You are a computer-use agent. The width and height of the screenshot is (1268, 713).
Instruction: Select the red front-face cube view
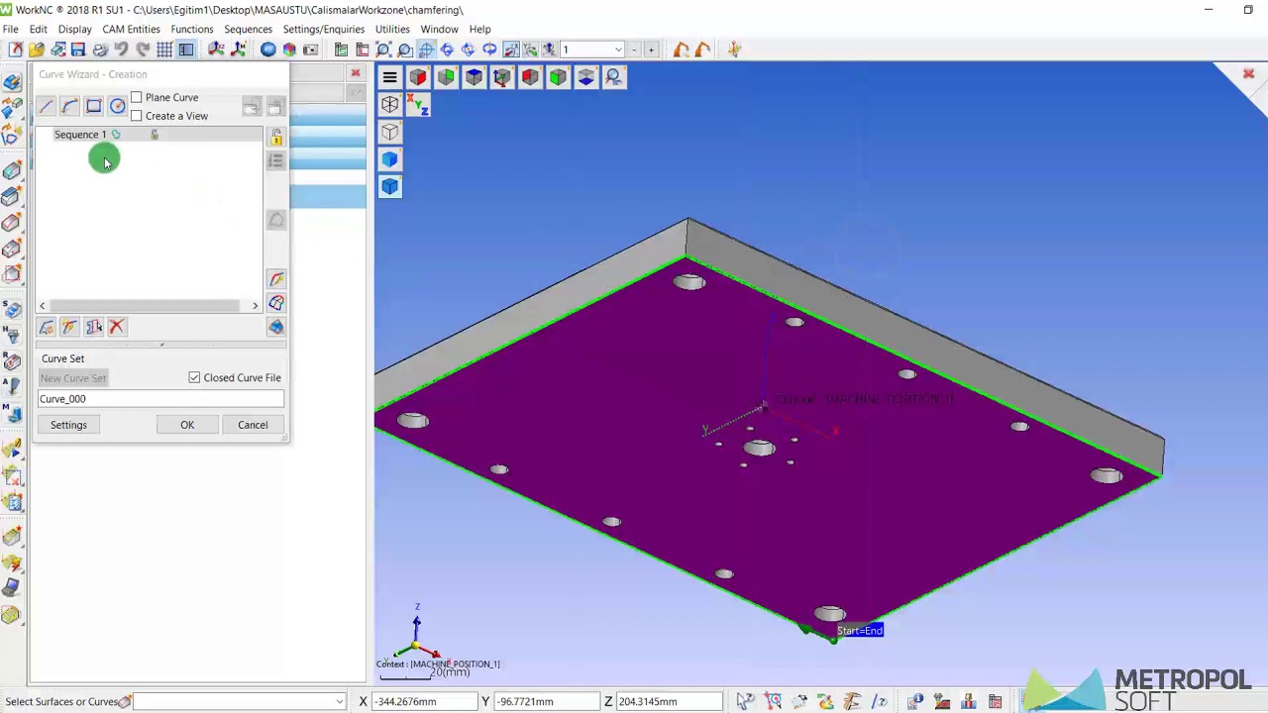point(418,77)
